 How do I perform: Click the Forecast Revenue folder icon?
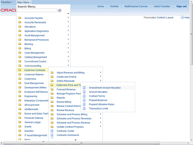coord(52,89)
